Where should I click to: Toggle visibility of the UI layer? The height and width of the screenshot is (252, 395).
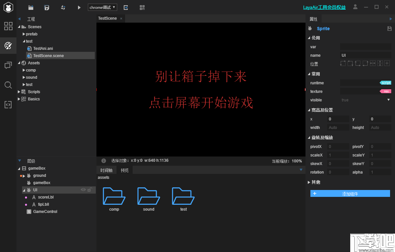click(84, 190)
